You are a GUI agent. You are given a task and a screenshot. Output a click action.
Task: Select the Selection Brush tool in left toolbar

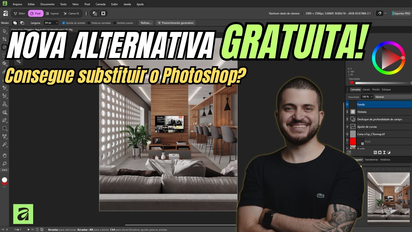point(5,47)
